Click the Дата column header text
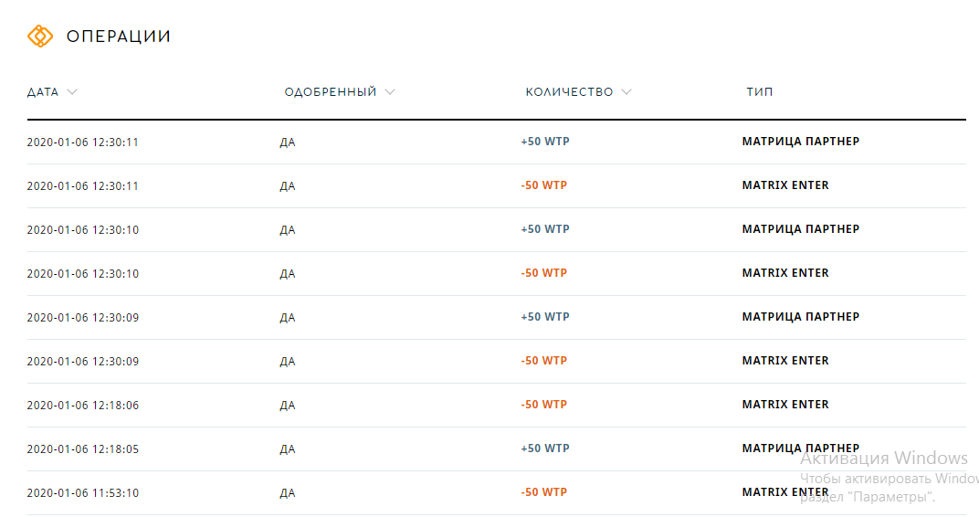 42,91
